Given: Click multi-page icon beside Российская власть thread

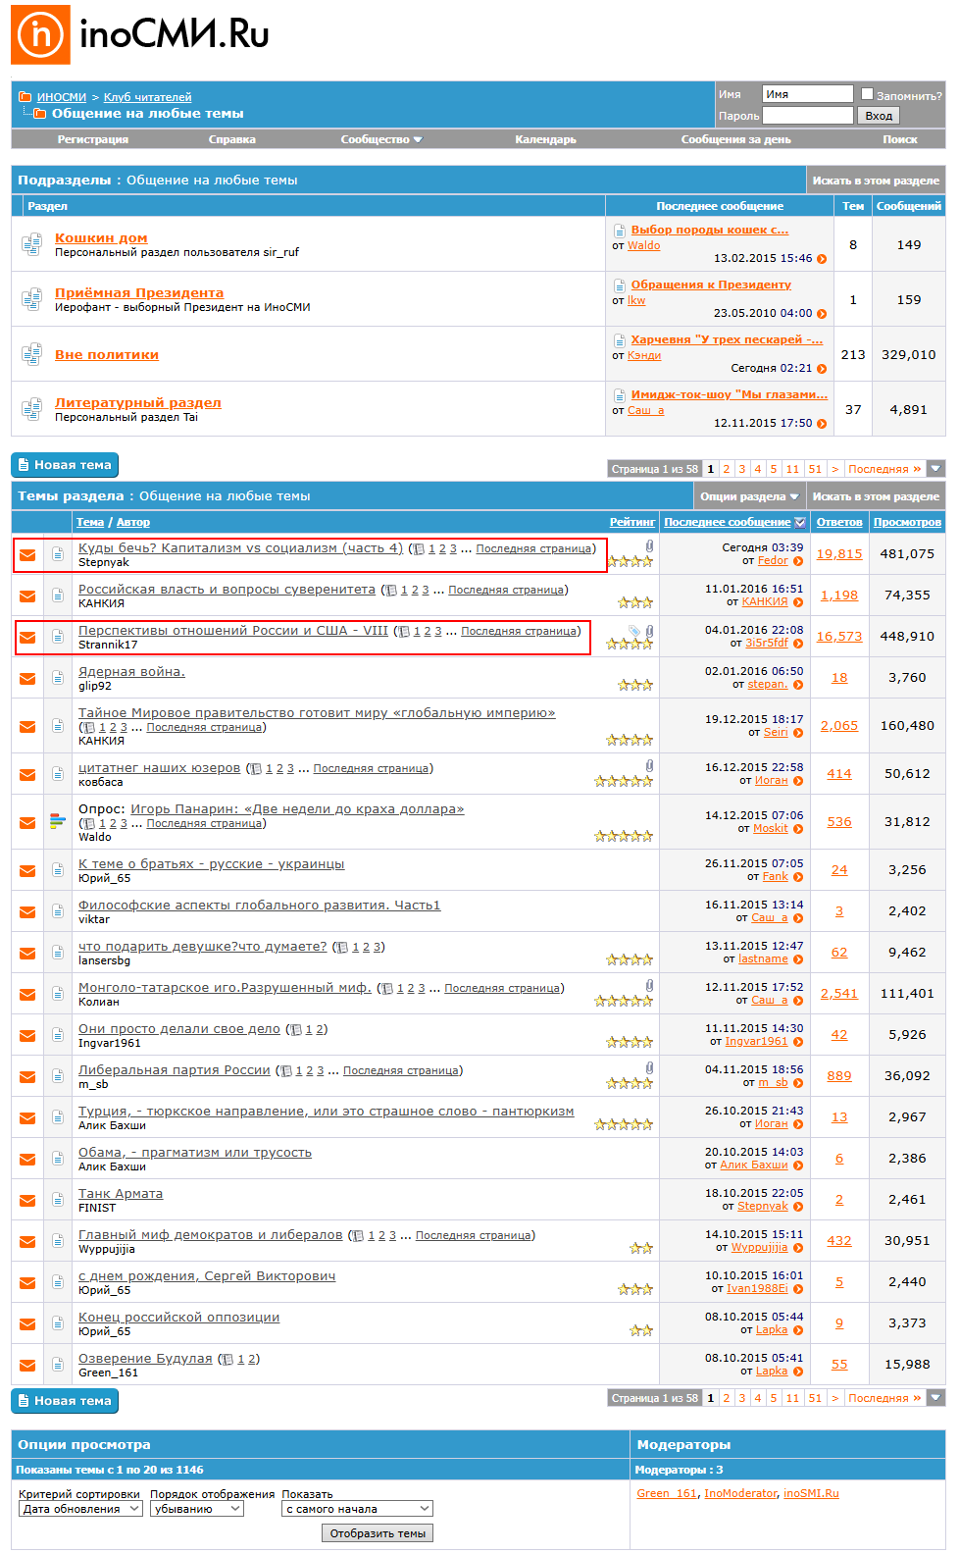Looking at the screenshot, I should pyautogui.click(x=391, y=591).
